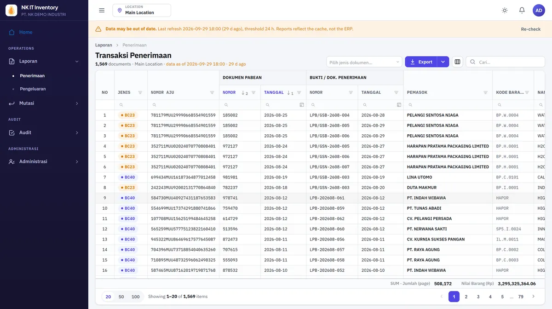Screen dimensions: 552x309
Task: Go to page 2
Action: coord(466,297)
